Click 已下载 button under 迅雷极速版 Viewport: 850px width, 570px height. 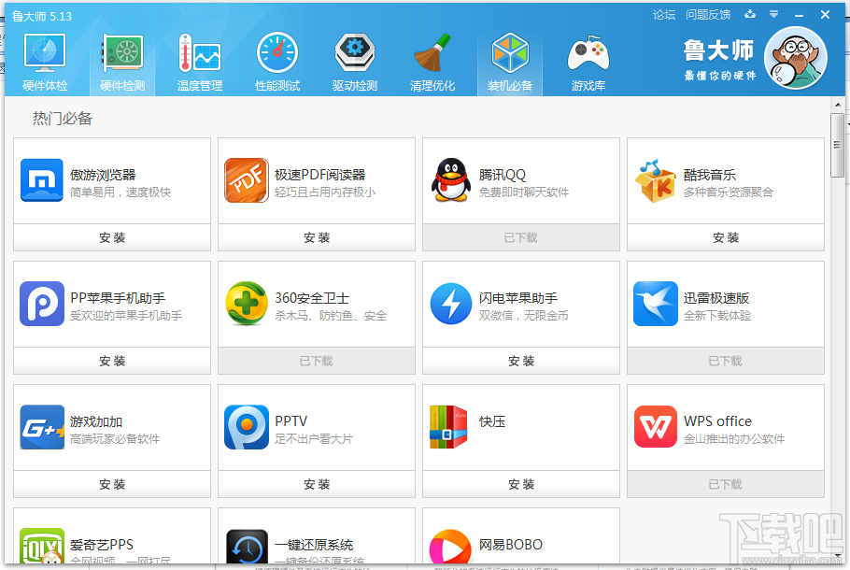pyautogui.click(x=726, y=361)
